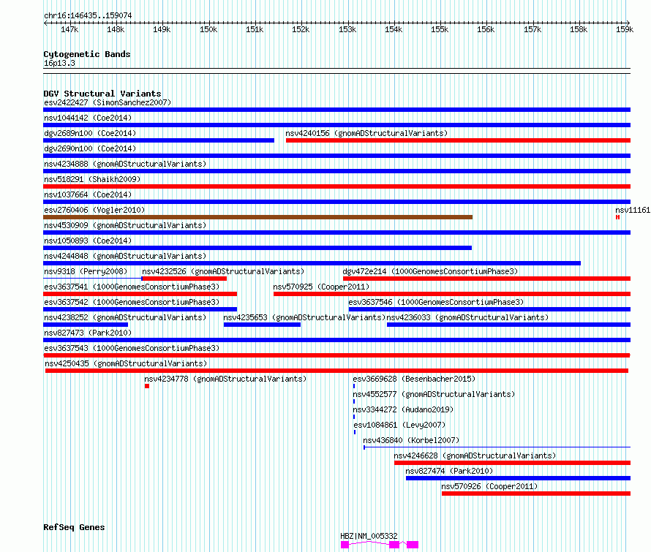Select nsv436840 (Korbel2007) label
Viewport: 651px width, 552px height.
[x=411, y=440]
